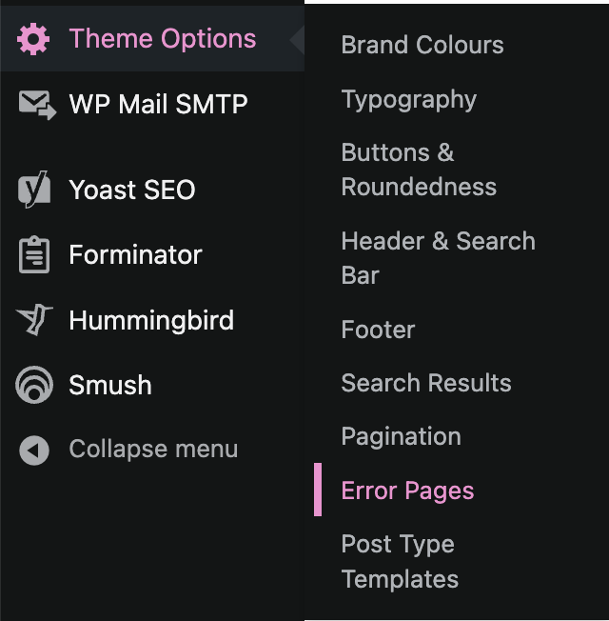The image size is (609, 621).
Task: Go to Yoast SEO menu
Action: click(x=131, y=190)
